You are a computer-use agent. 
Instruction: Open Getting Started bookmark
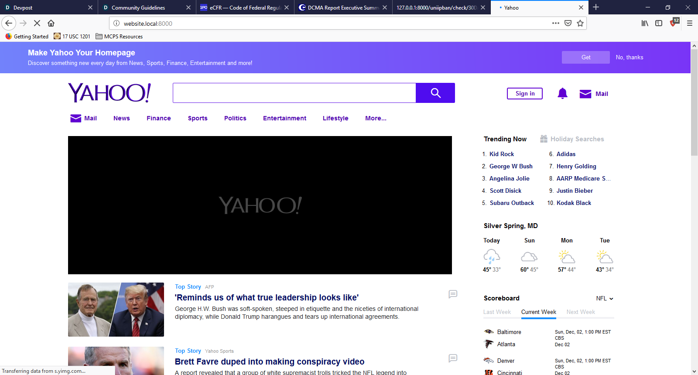pyautogui.click(x=27, y=36)
